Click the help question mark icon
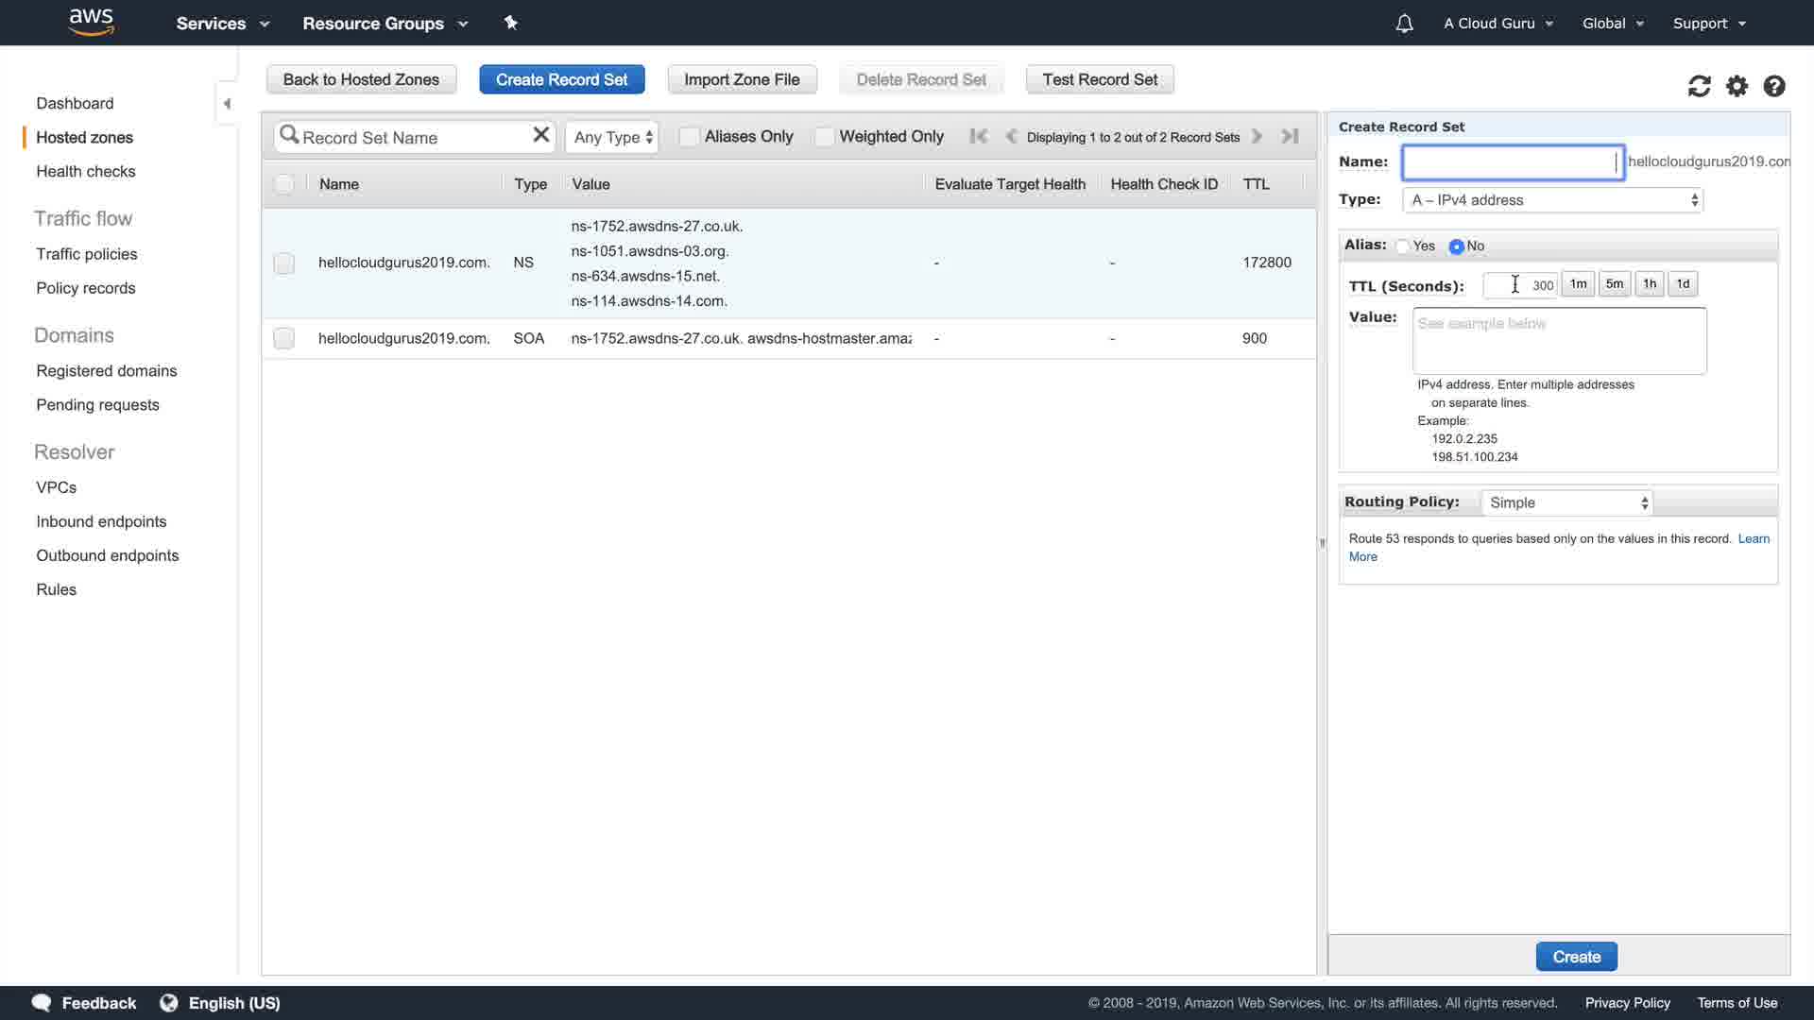 (x=1774, y=86)
